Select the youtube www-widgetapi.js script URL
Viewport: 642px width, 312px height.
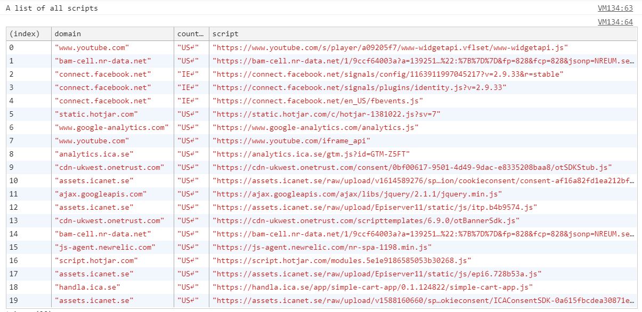click(x=391, y=47)
